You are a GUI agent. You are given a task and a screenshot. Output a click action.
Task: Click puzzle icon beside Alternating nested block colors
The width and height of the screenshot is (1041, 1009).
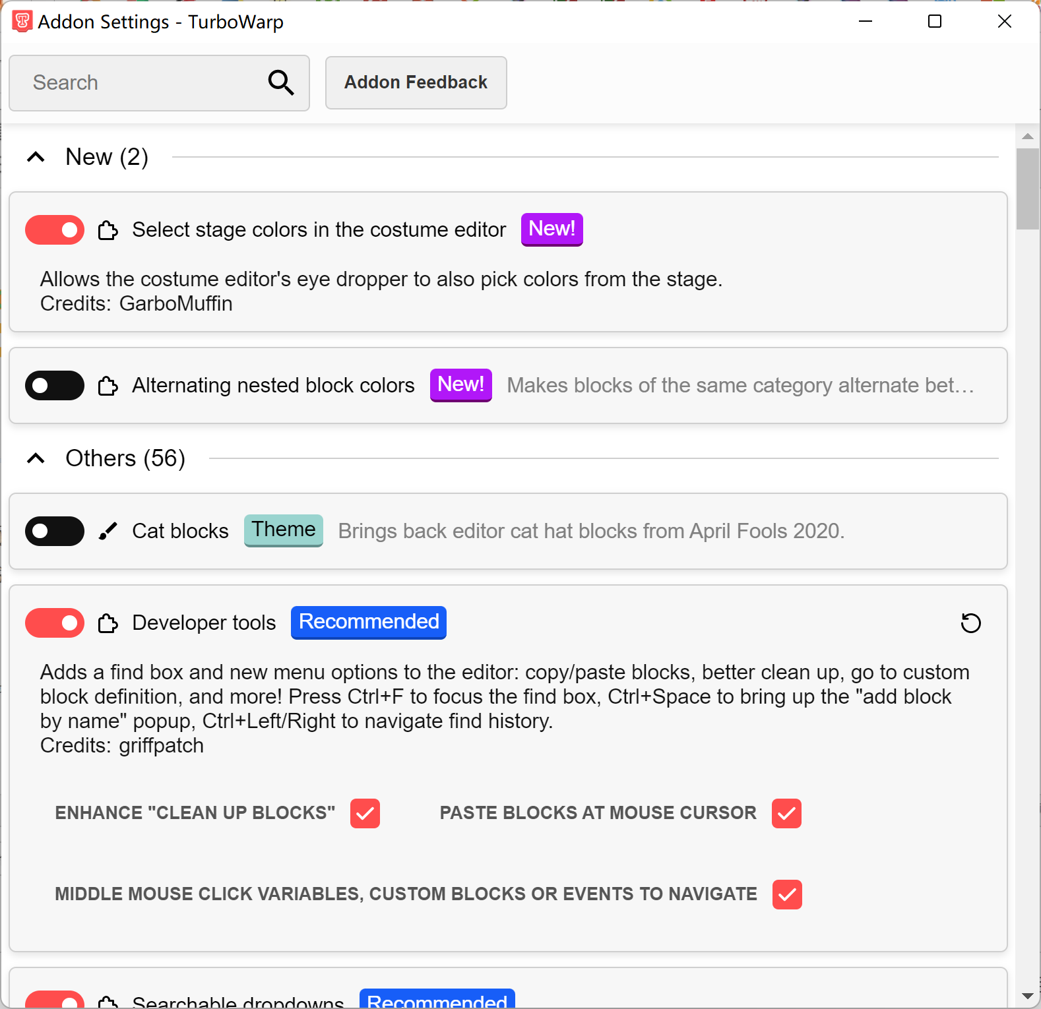point(108,386)
